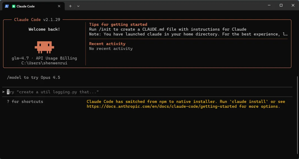Screen dimensions: 299x159
Task: Open the new-tab profile dropdown
Action: [78, 6]
